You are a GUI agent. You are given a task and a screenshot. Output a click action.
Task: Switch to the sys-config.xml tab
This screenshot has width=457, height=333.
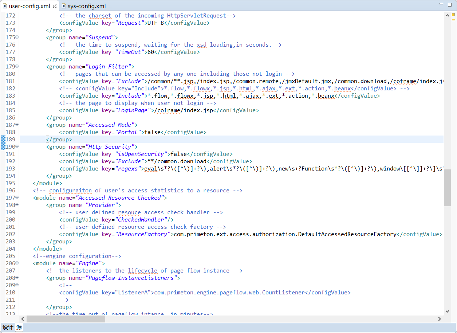point(87,6)
